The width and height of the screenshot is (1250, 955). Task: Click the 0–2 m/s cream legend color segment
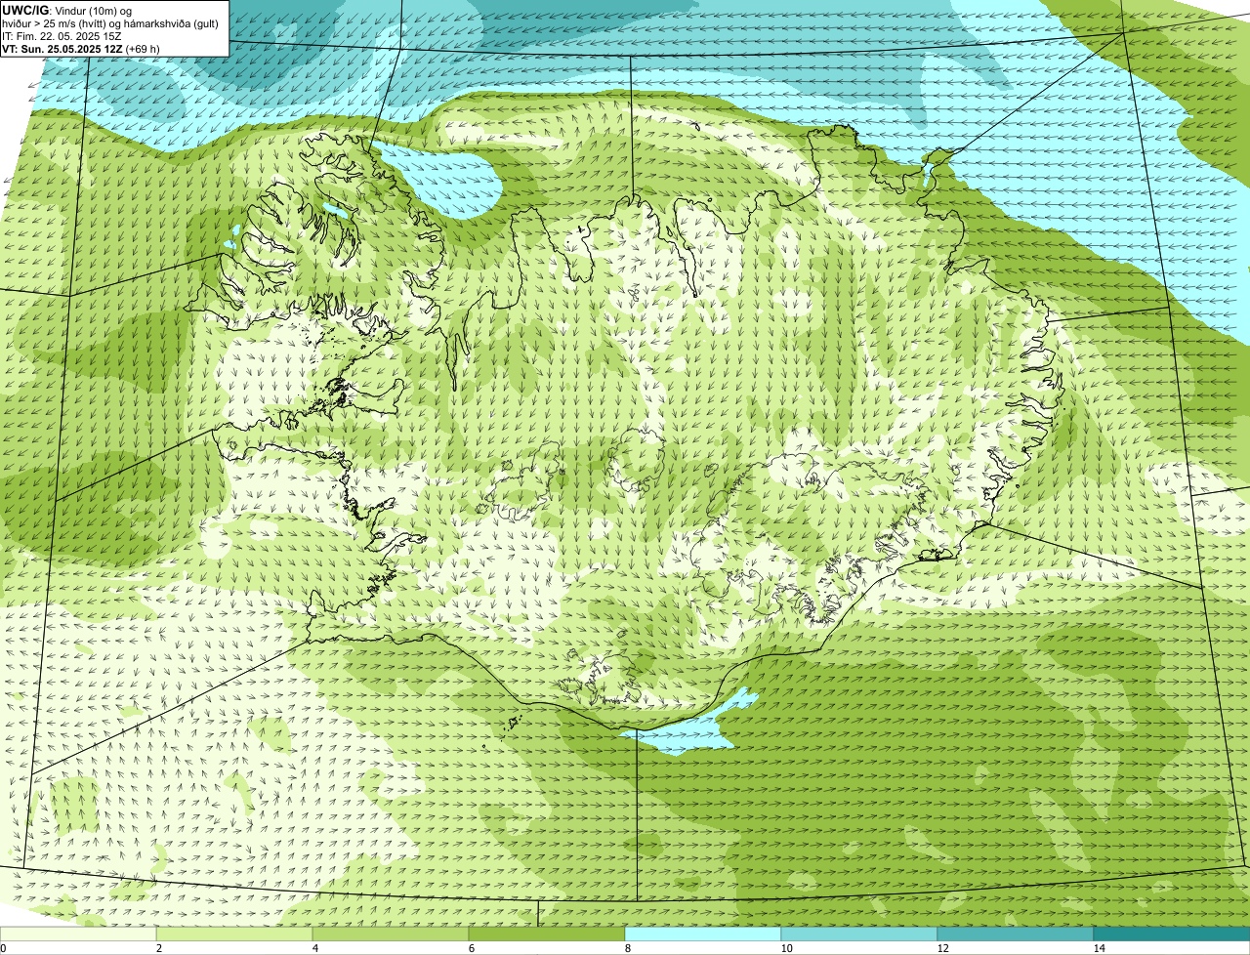(78, 934)
